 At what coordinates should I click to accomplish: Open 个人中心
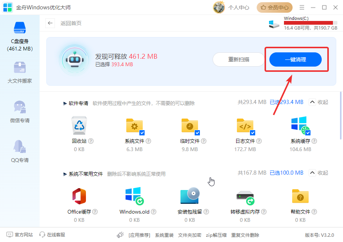pos(239,7)
